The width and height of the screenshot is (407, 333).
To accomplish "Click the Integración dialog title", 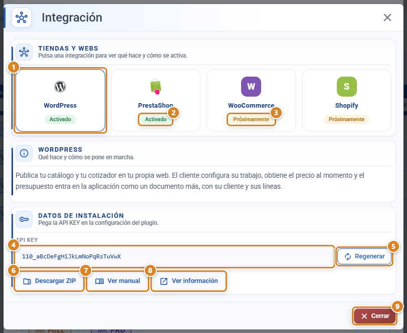I will coord(72,18).
